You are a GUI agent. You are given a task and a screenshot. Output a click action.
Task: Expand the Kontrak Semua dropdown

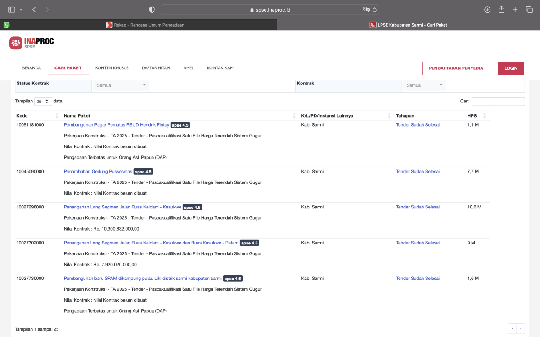(424, 85)
